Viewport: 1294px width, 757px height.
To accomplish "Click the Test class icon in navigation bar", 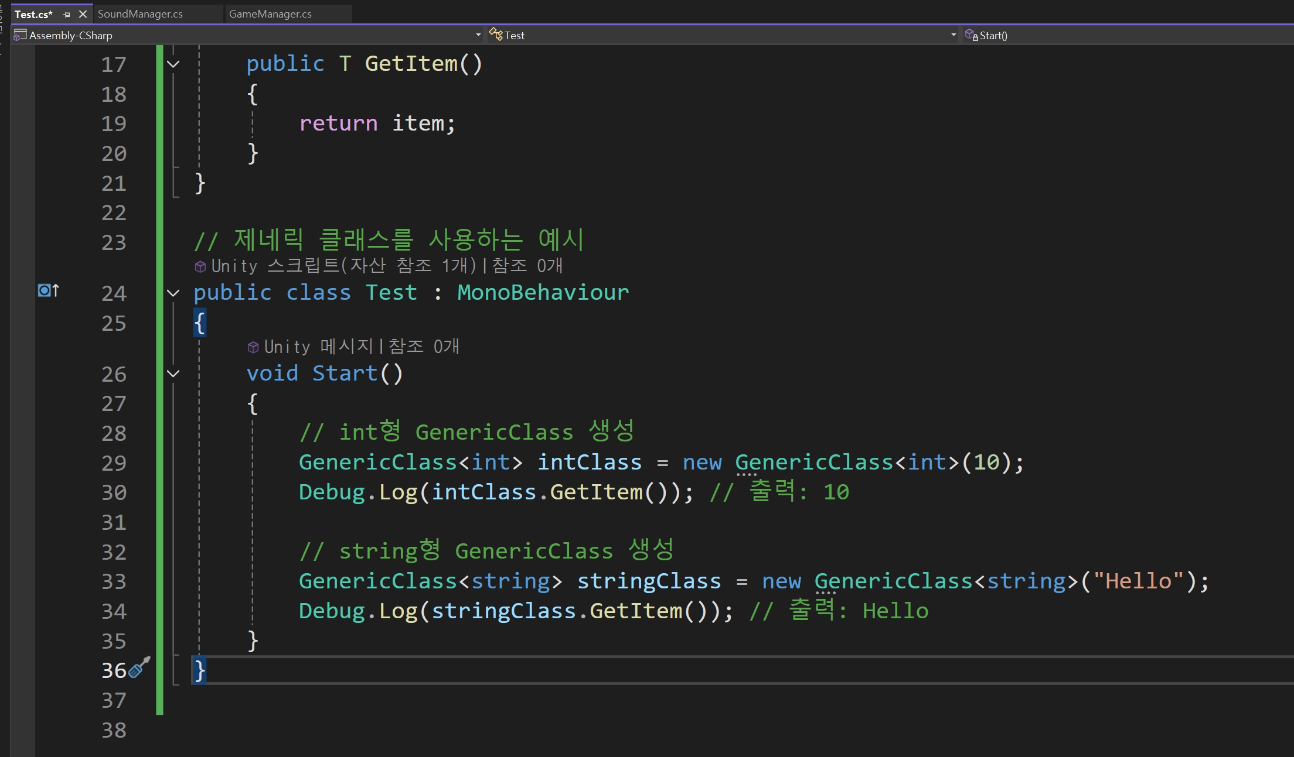I will point(496,35).
